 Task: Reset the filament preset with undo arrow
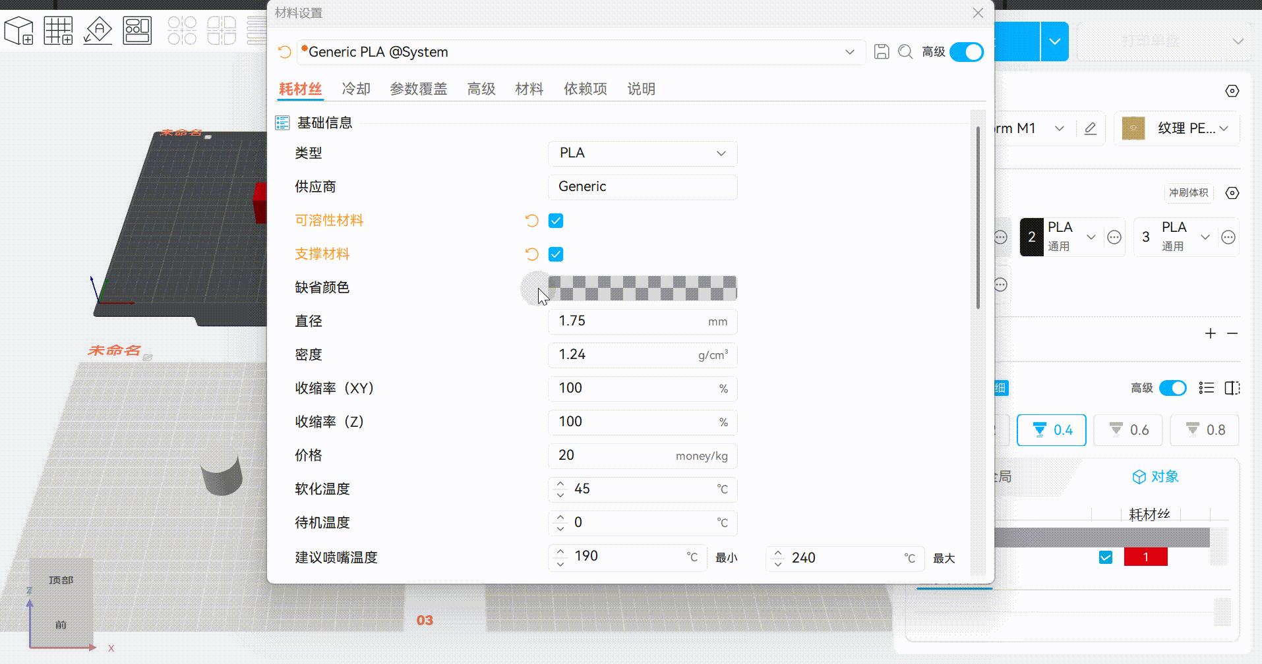click(x=285, y=52)
